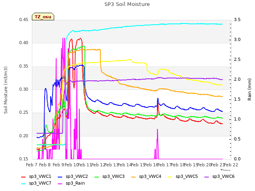This screenshot has height=191, width=255.
Task: Click the SP3 Soil Moisture chart title
Action: point(127,4)
